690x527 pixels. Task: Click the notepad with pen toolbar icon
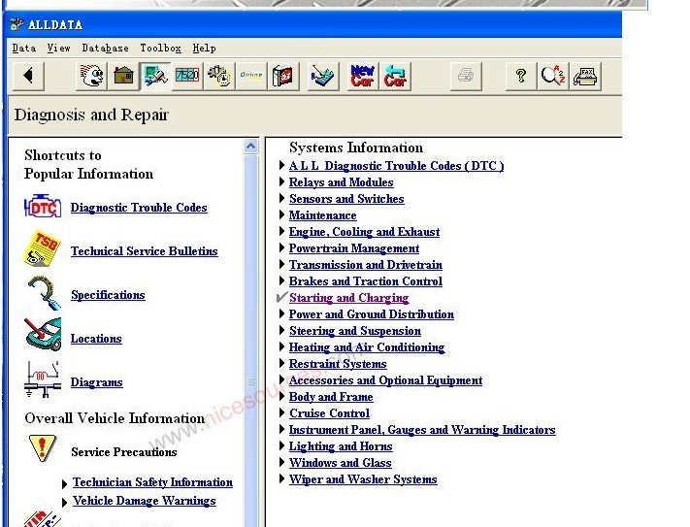[x=323, y=76]
